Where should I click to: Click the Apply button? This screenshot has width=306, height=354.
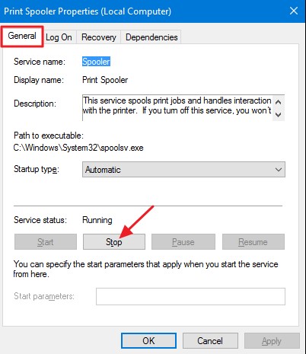pyautogui.click(x=272, y=340)
